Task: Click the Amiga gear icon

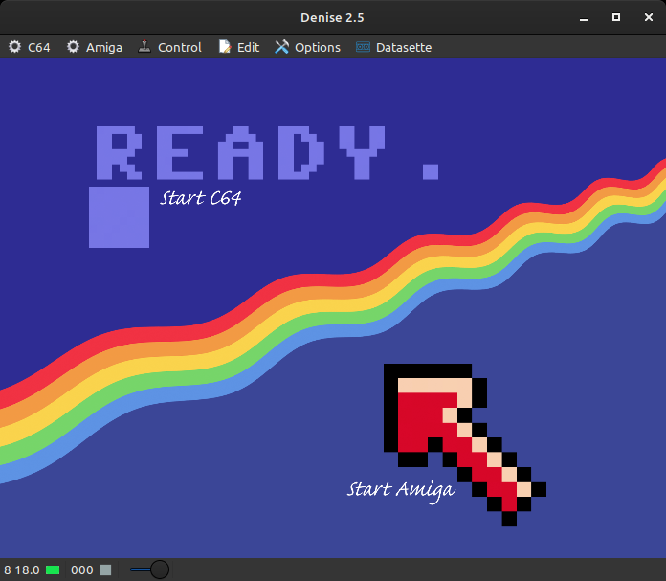Action: click(73, 47)
